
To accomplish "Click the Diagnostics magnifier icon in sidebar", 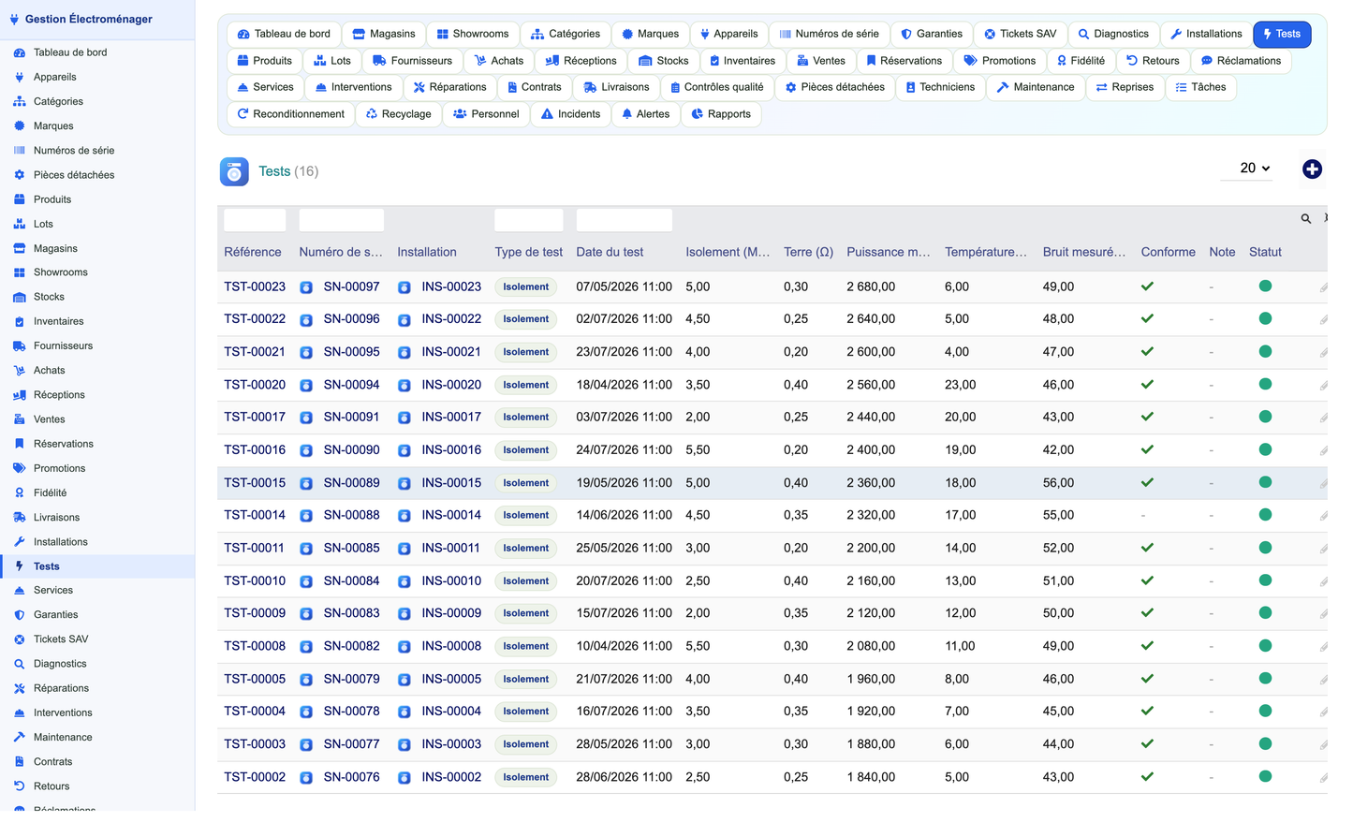I will click(19, 664).
